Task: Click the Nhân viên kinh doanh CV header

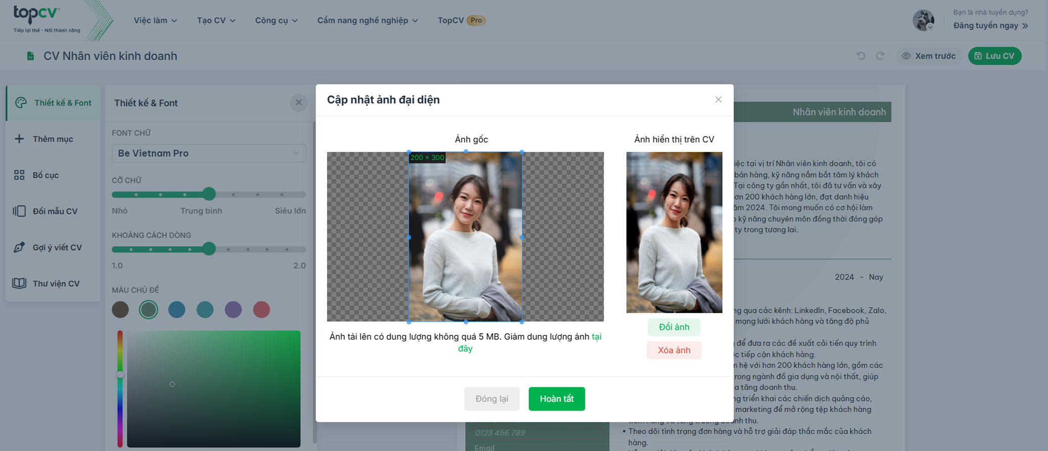Action: 839,112
